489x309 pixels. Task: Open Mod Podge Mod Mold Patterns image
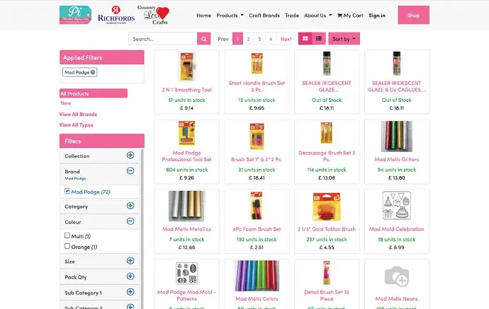pos(187,273)
